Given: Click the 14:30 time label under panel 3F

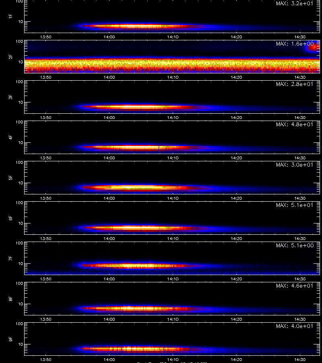Looking at the screenshot, I should pos(300,118).
